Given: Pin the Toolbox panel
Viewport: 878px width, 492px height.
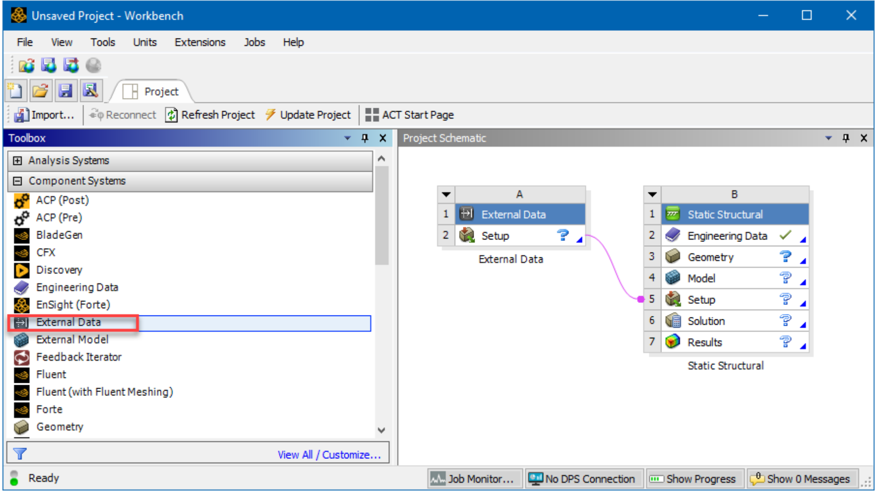Looking at the screenshot, I should 365,138.
